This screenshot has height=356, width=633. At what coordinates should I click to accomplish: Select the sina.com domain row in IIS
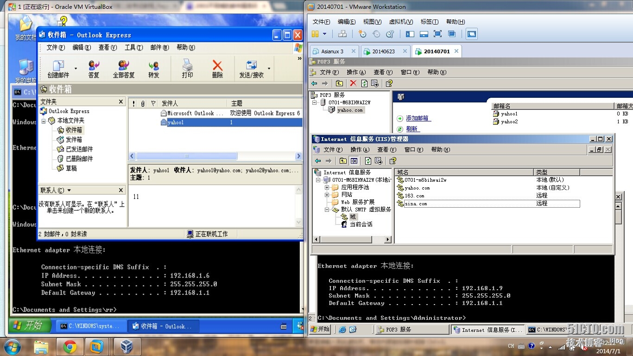488,203
